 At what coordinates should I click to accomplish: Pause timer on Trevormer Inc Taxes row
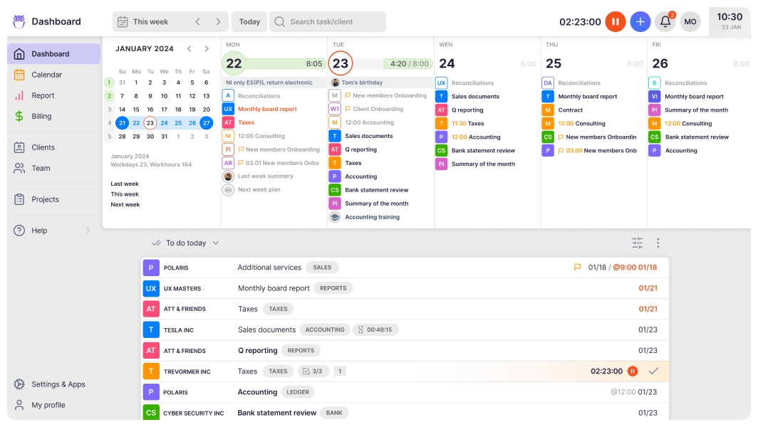(x=633, y=371)
